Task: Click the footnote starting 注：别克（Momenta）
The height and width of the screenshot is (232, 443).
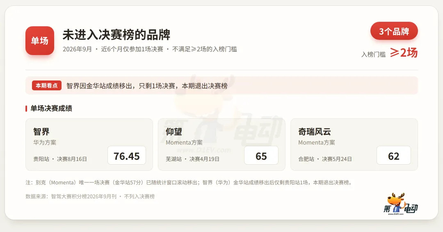Action: point(189,182)
